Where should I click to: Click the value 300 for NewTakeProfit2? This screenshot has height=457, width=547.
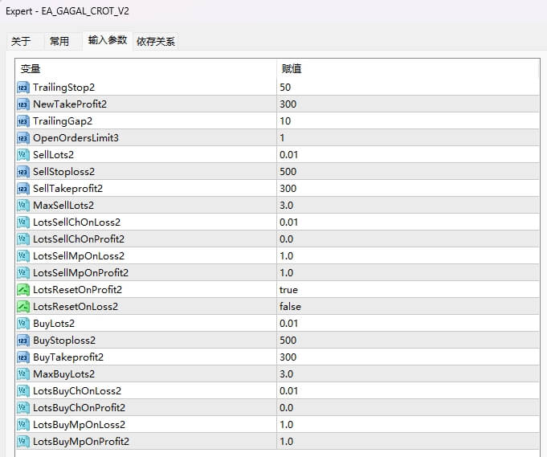pos(288,104)
